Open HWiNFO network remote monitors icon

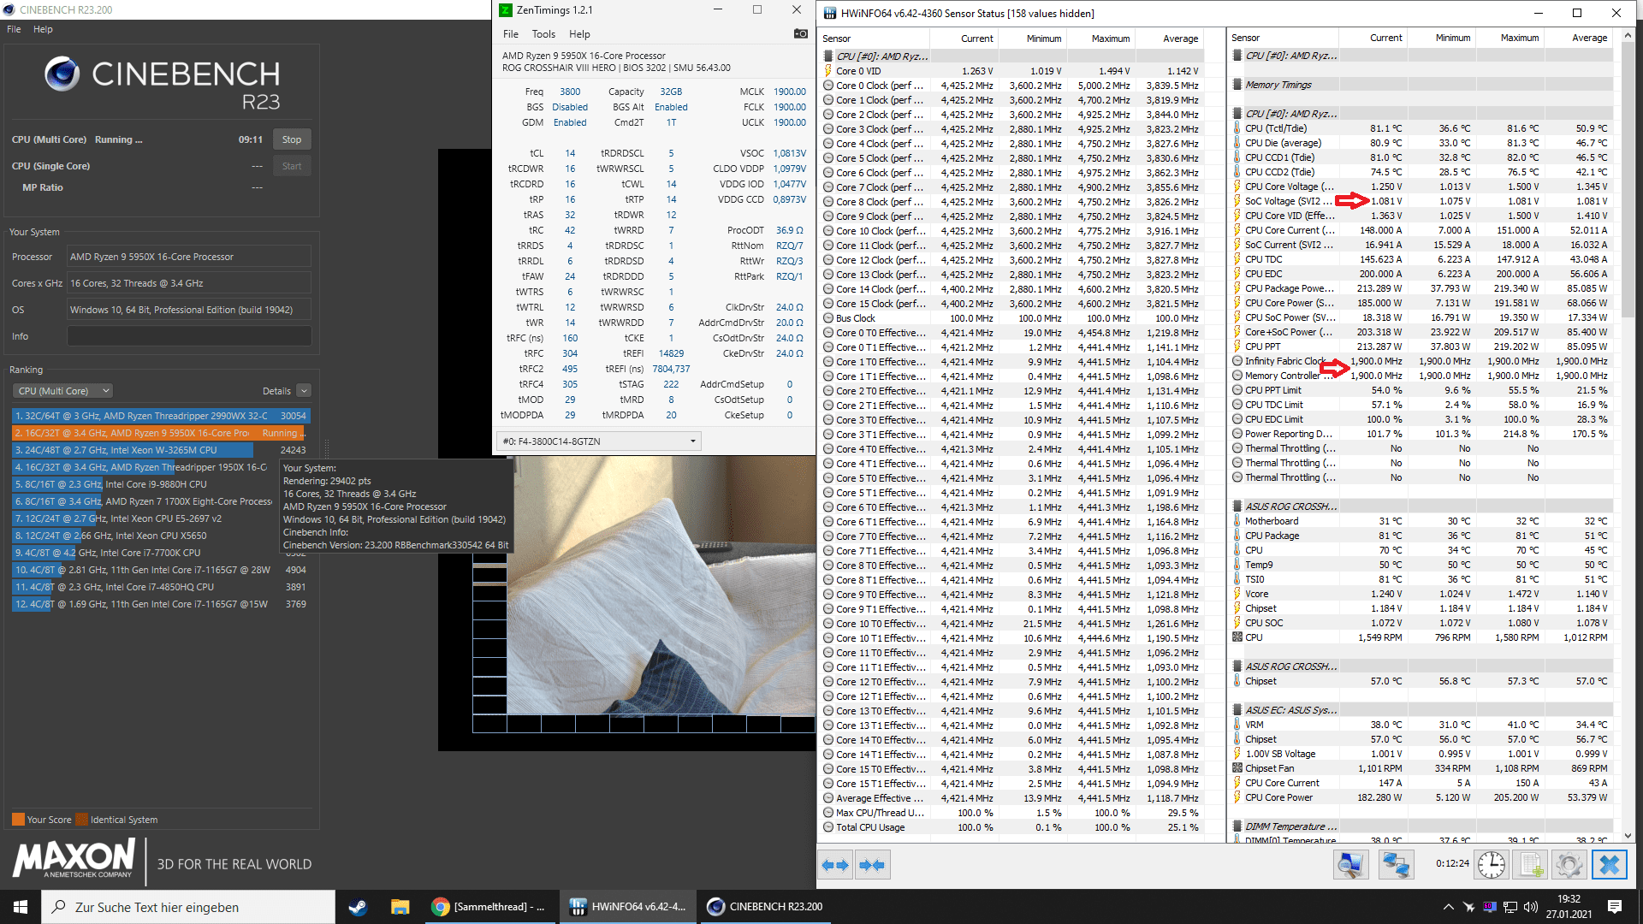pyautogui.click(x=1396, y=865)
